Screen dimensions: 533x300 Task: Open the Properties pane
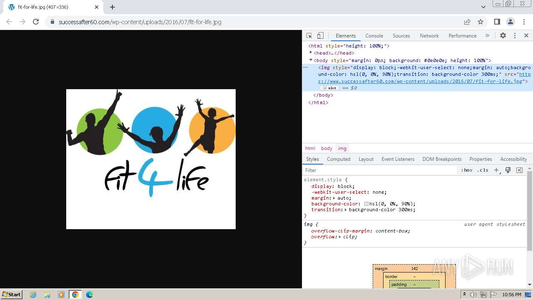481,159
